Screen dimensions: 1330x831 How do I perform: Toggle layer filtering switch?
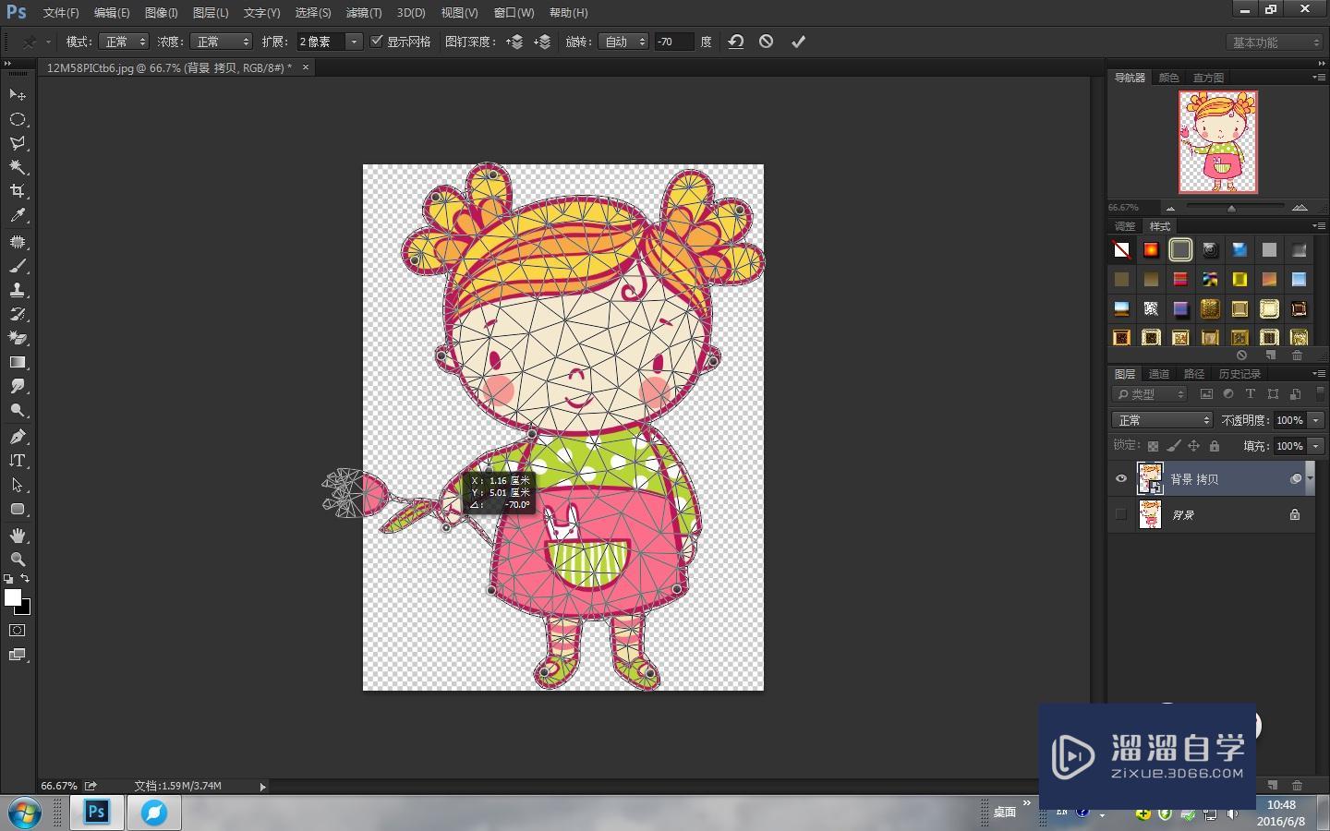click(x=1319, y=394)
